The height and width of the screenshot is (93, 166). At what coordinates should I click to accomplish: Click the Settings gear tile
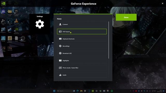(x=40, y=24)
